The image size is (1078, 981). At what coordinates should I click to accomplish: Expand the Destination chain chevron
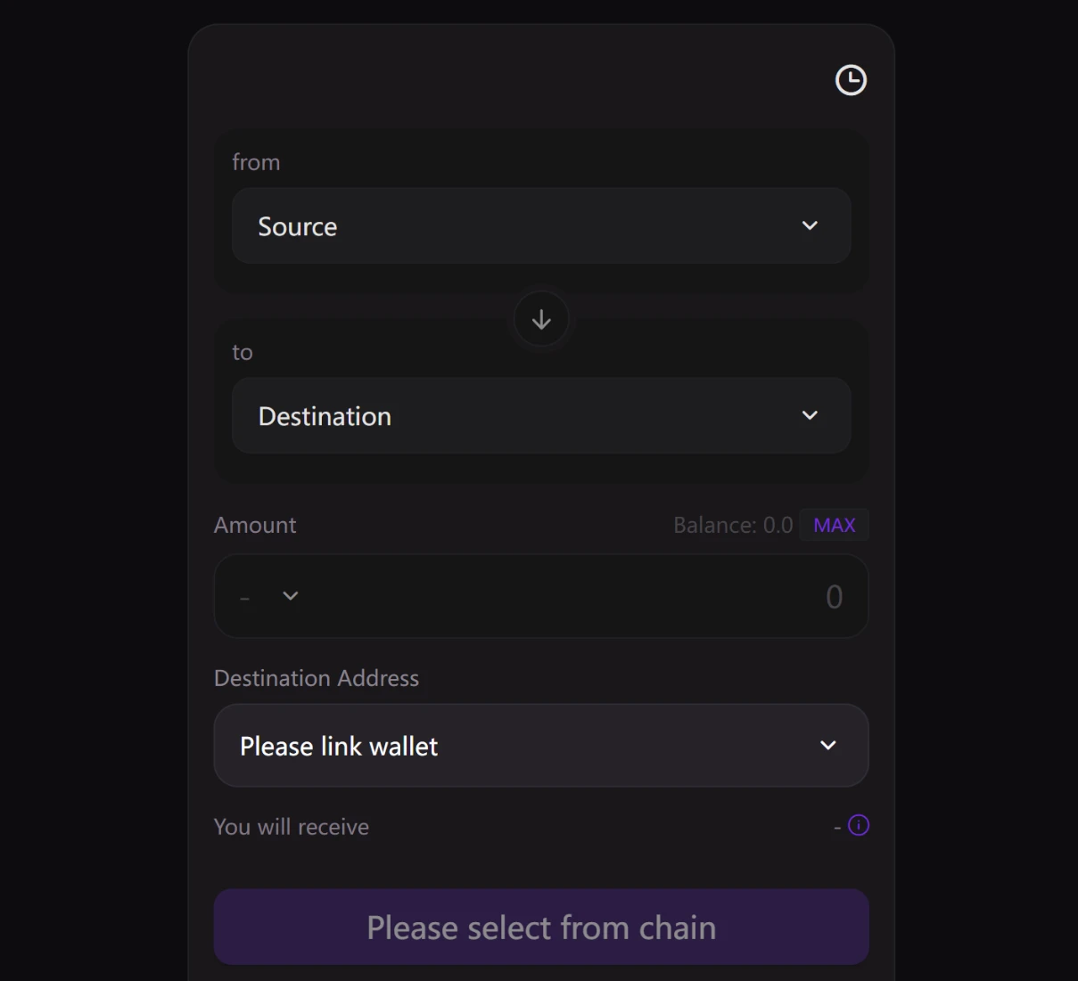click(x=810, y=415)
